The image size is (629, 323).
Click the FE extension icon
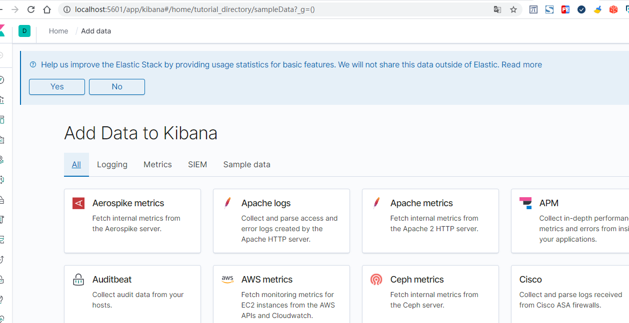(x=565, y=9)
